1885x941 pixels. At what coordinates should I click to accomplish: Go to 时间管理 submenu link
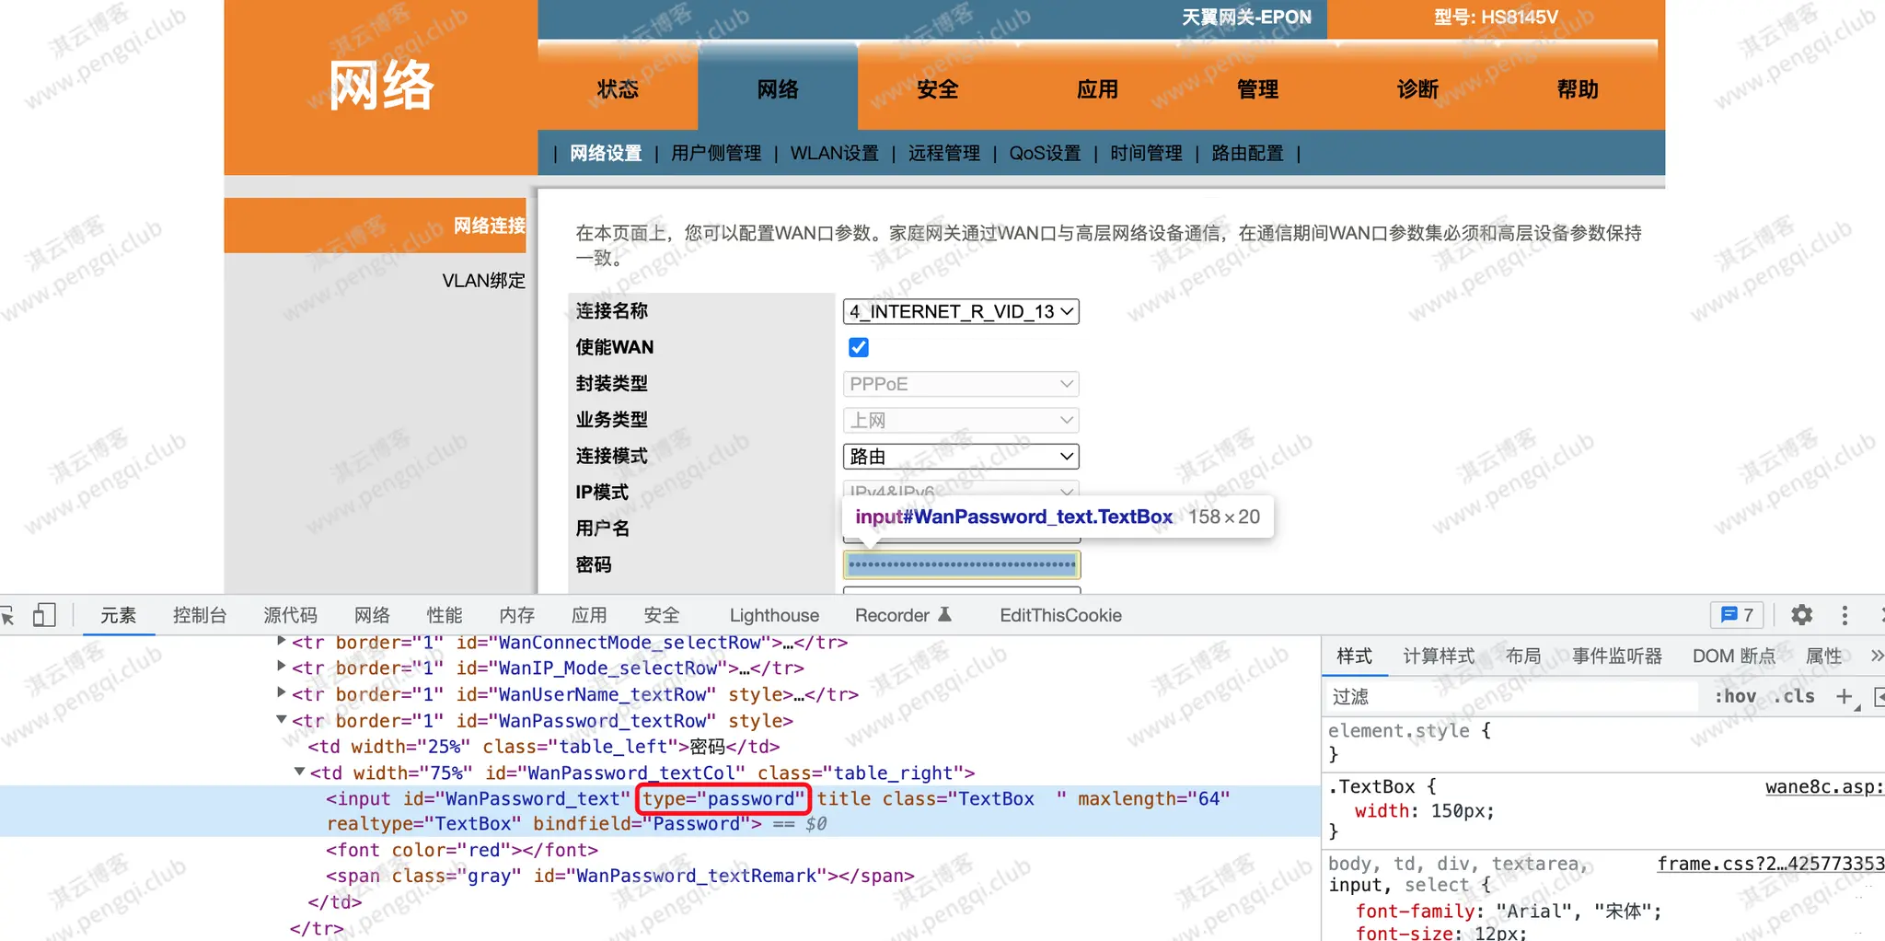coord(1146,153)
